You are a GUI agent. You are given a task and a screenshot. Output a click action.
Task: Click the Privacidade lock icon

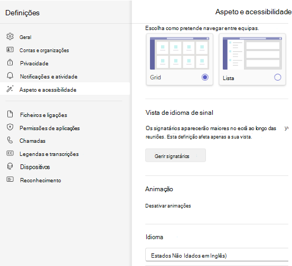10,62
